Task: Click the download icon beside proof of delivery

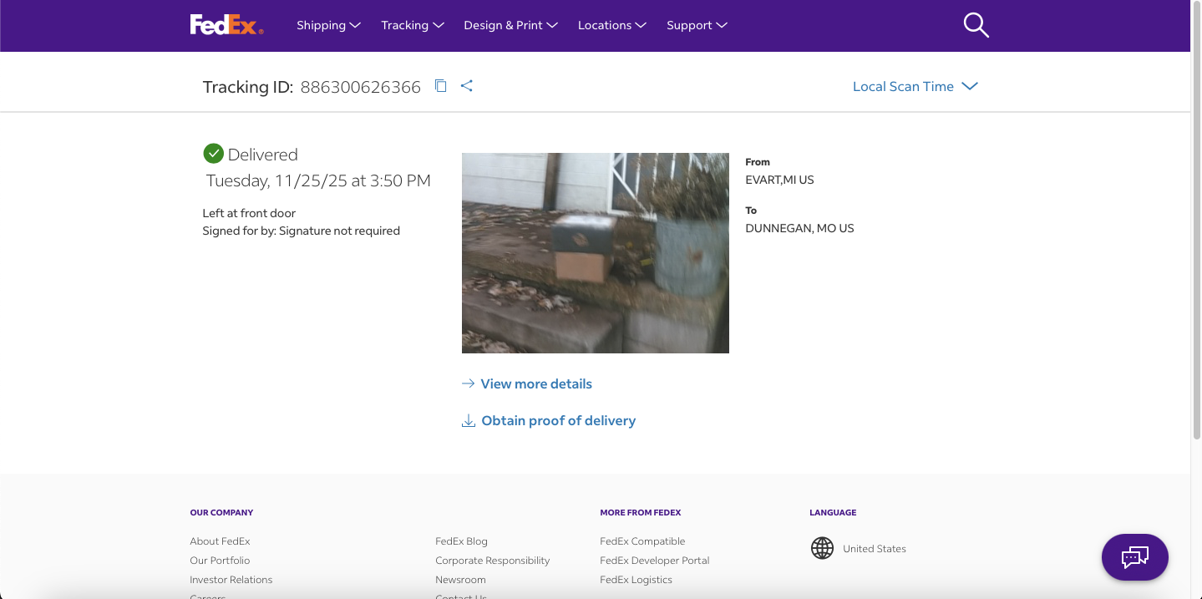Action: click(469, 421)
